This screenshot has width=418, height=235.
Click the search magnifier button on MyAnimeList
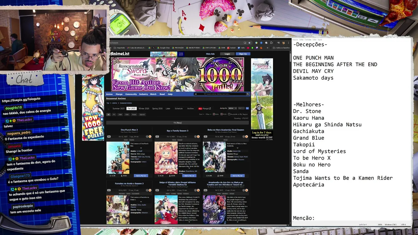click(248, 94)
